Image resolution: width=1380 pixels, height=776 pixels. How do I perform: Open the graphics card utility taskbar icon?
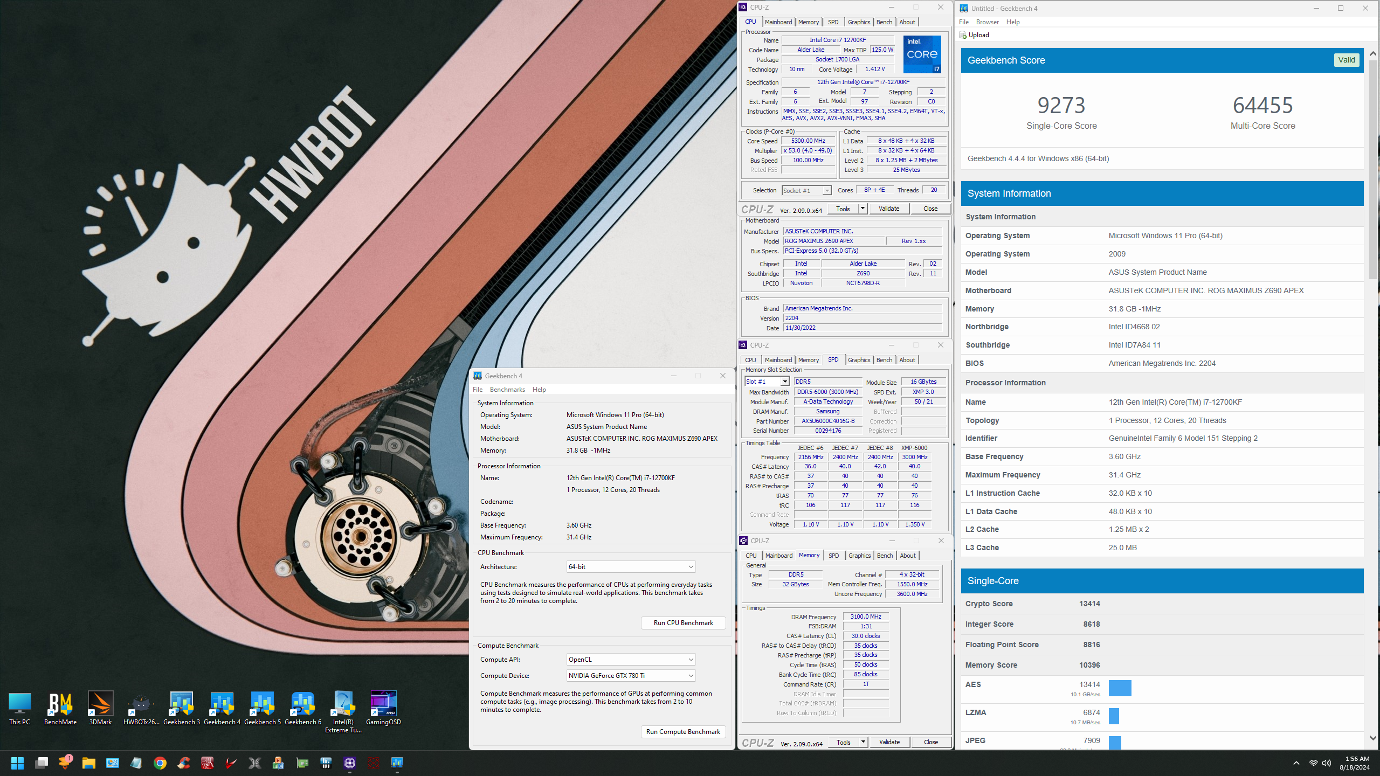[x=302, y=763]
